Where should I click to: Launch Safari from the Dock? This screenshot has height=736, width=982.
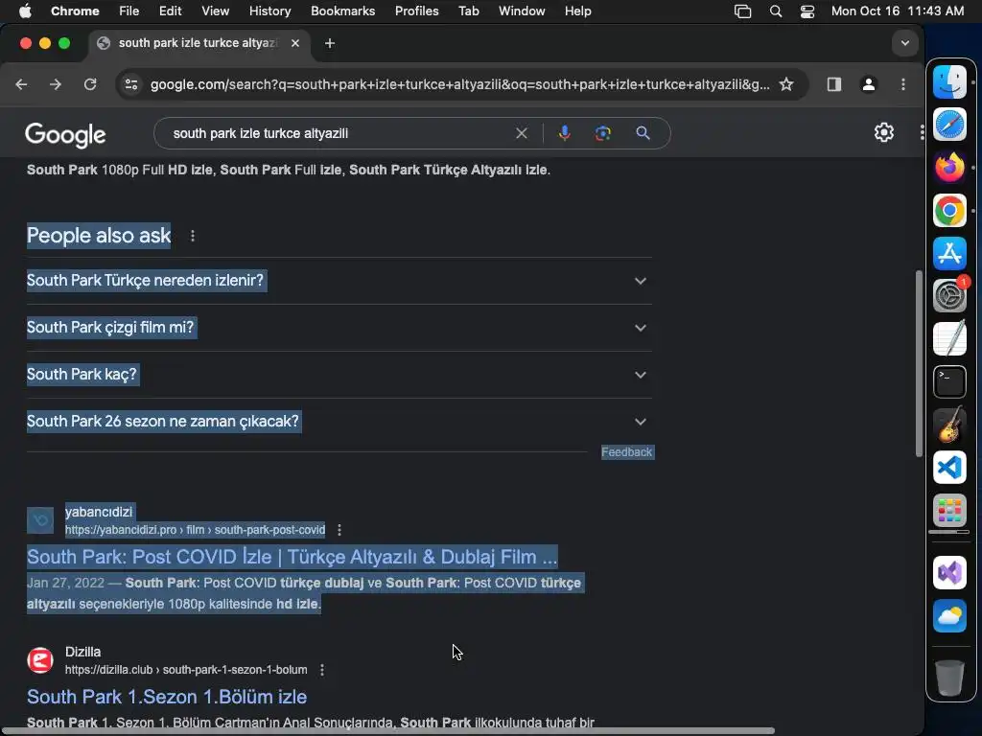coord(949,125)
